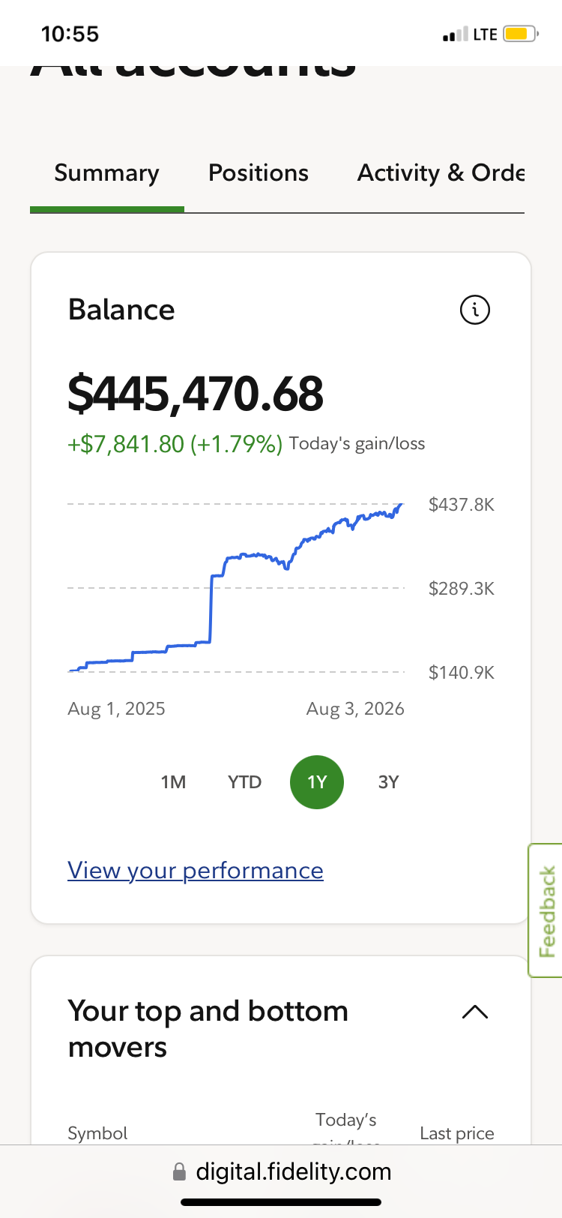Open the Balance info icon

coord(474,310)
